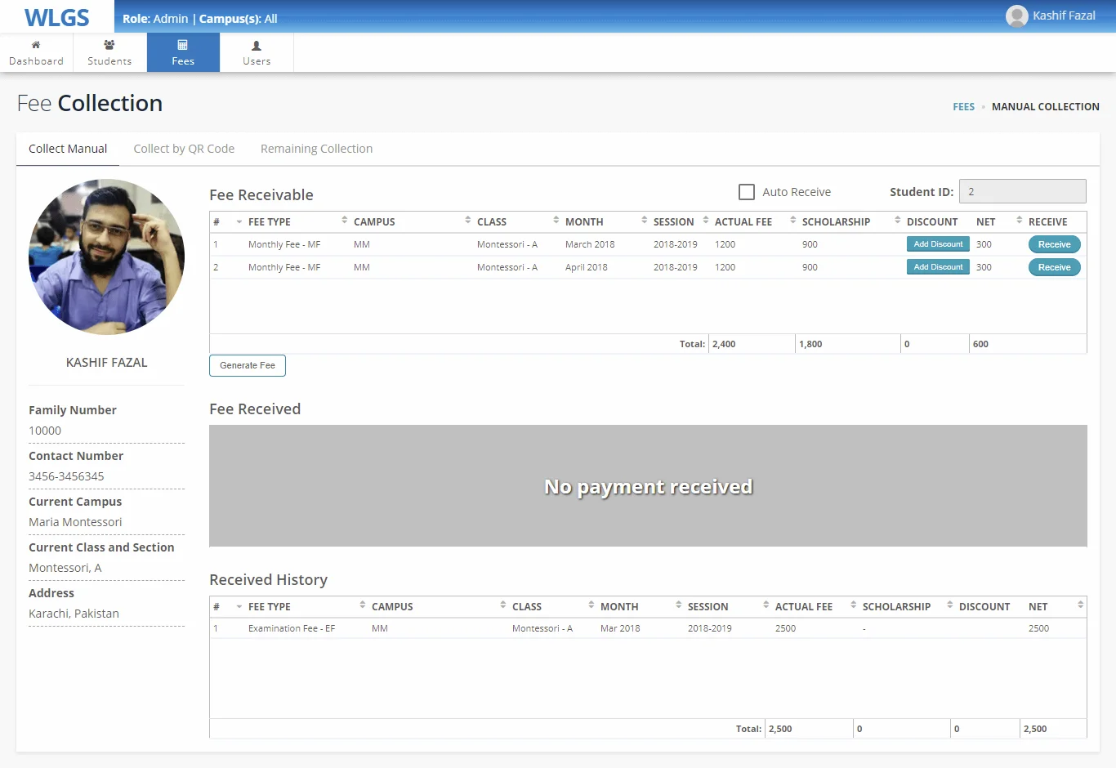Open the Remaining Collection tab

(x=316, y=149)
